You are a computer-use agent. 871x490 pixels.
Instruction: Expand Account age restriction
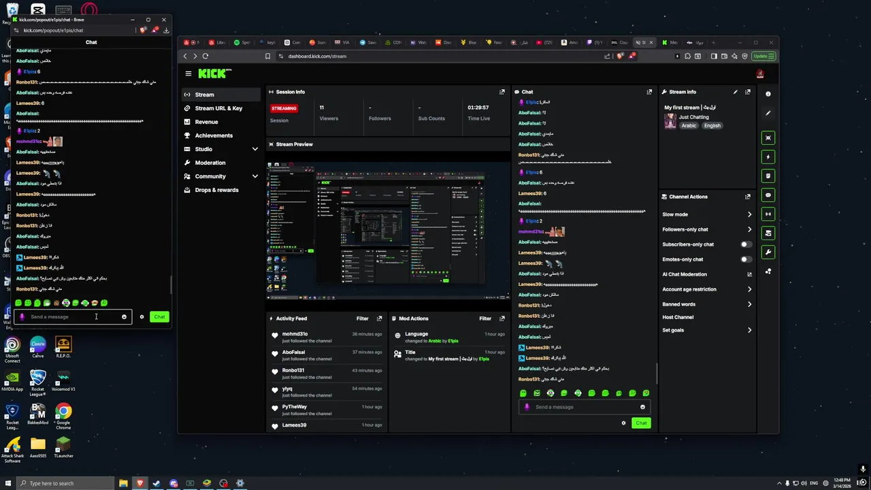point(749,289)
